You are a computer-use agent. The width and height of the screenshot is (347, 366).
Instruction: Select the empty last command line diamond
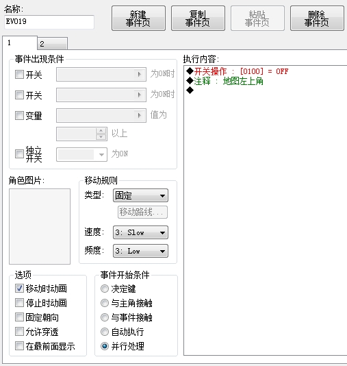pyautogui.click(x=190, y=90)
